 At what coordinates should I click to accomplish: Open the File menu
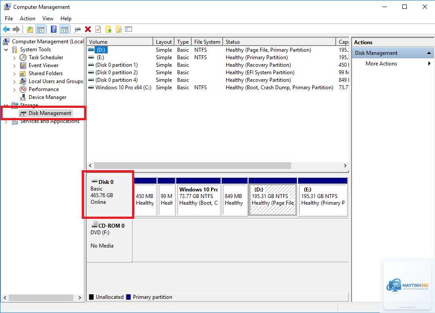9,18
